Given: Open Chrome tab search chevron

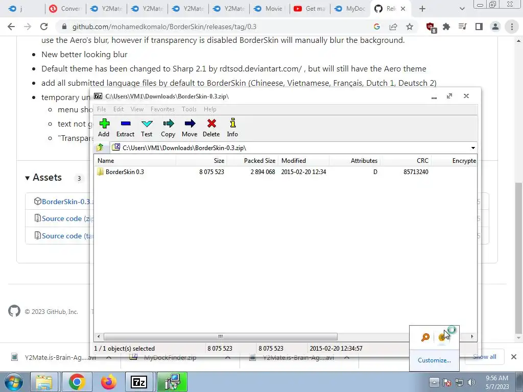Looking at the screenshot, I should (462, 9).
